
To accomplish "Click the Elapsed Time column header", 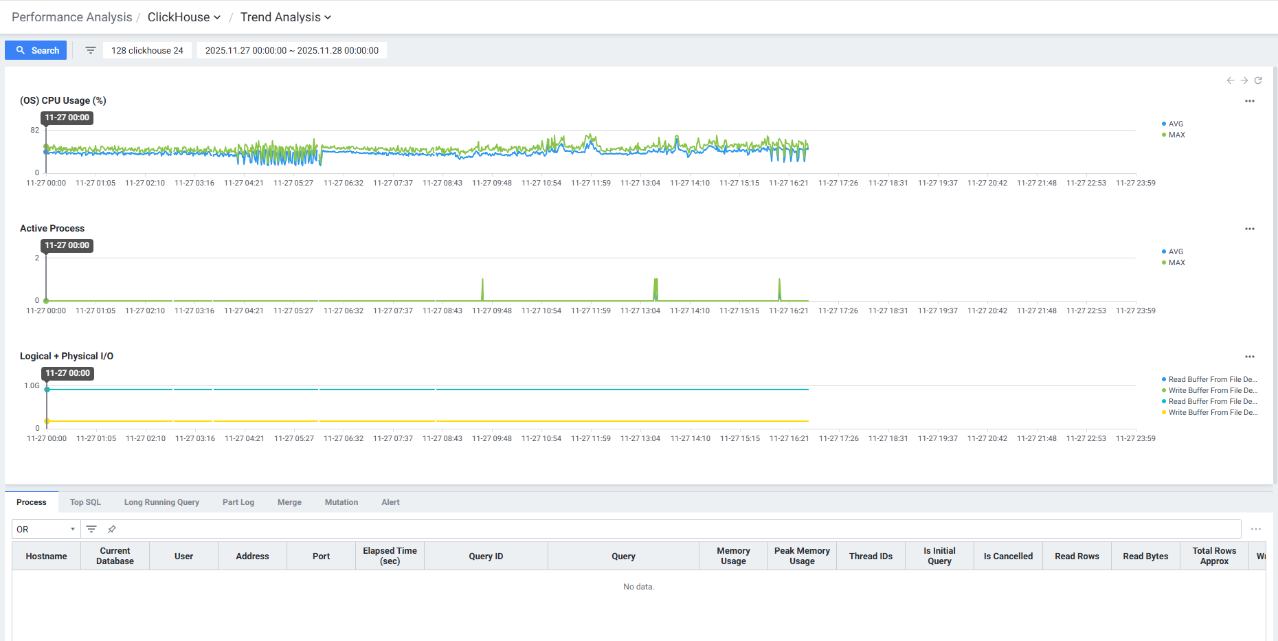I will pos(390,556).
